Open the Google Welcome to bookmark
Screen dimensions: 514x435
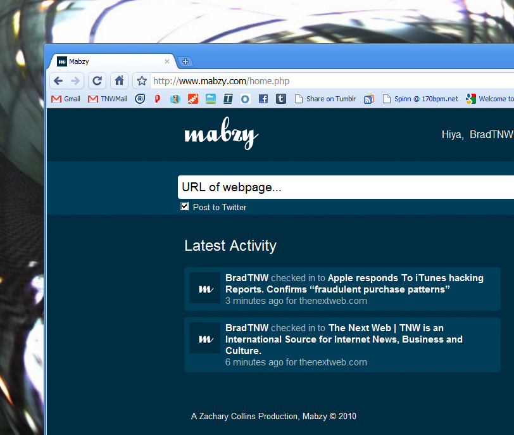click(x=490, y=99)
